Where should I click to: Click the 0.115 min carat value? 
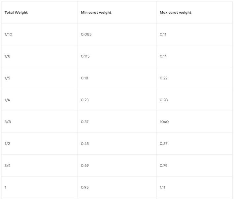[x=85, y=56]
